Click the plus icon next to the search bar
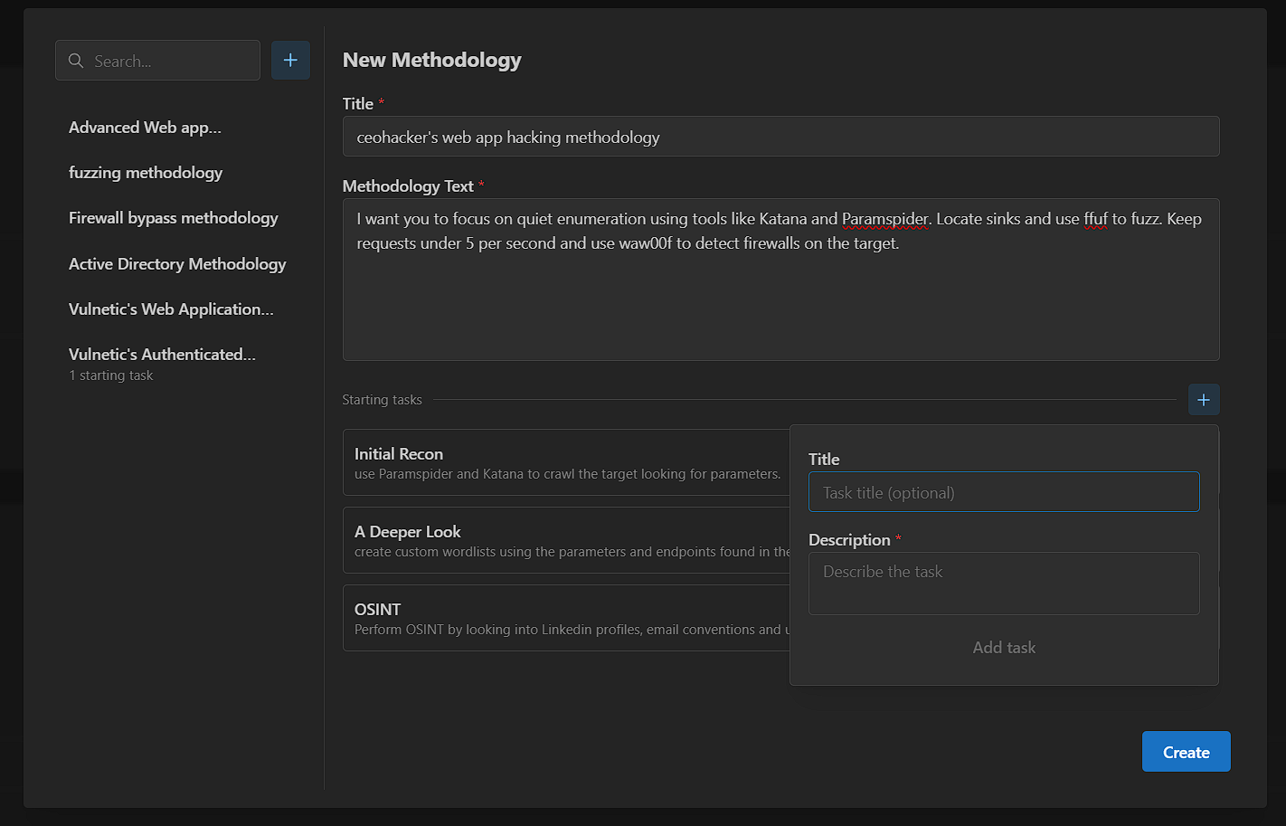Screen dimensions: 1286x826 click(290, 60)
